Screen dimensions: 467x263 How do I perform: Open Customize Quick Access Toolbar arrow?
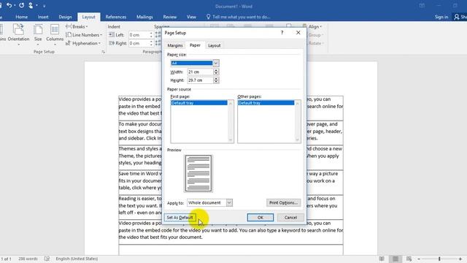[45, 6]
